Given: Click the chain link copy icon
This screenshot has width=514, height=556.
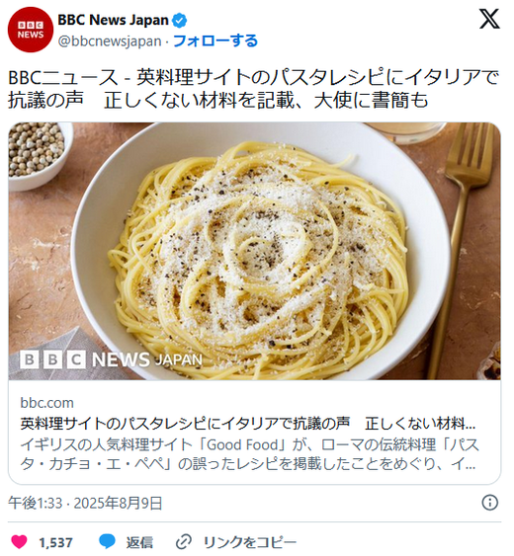Looking at the screenshot, I should click(x=184, y=542).
